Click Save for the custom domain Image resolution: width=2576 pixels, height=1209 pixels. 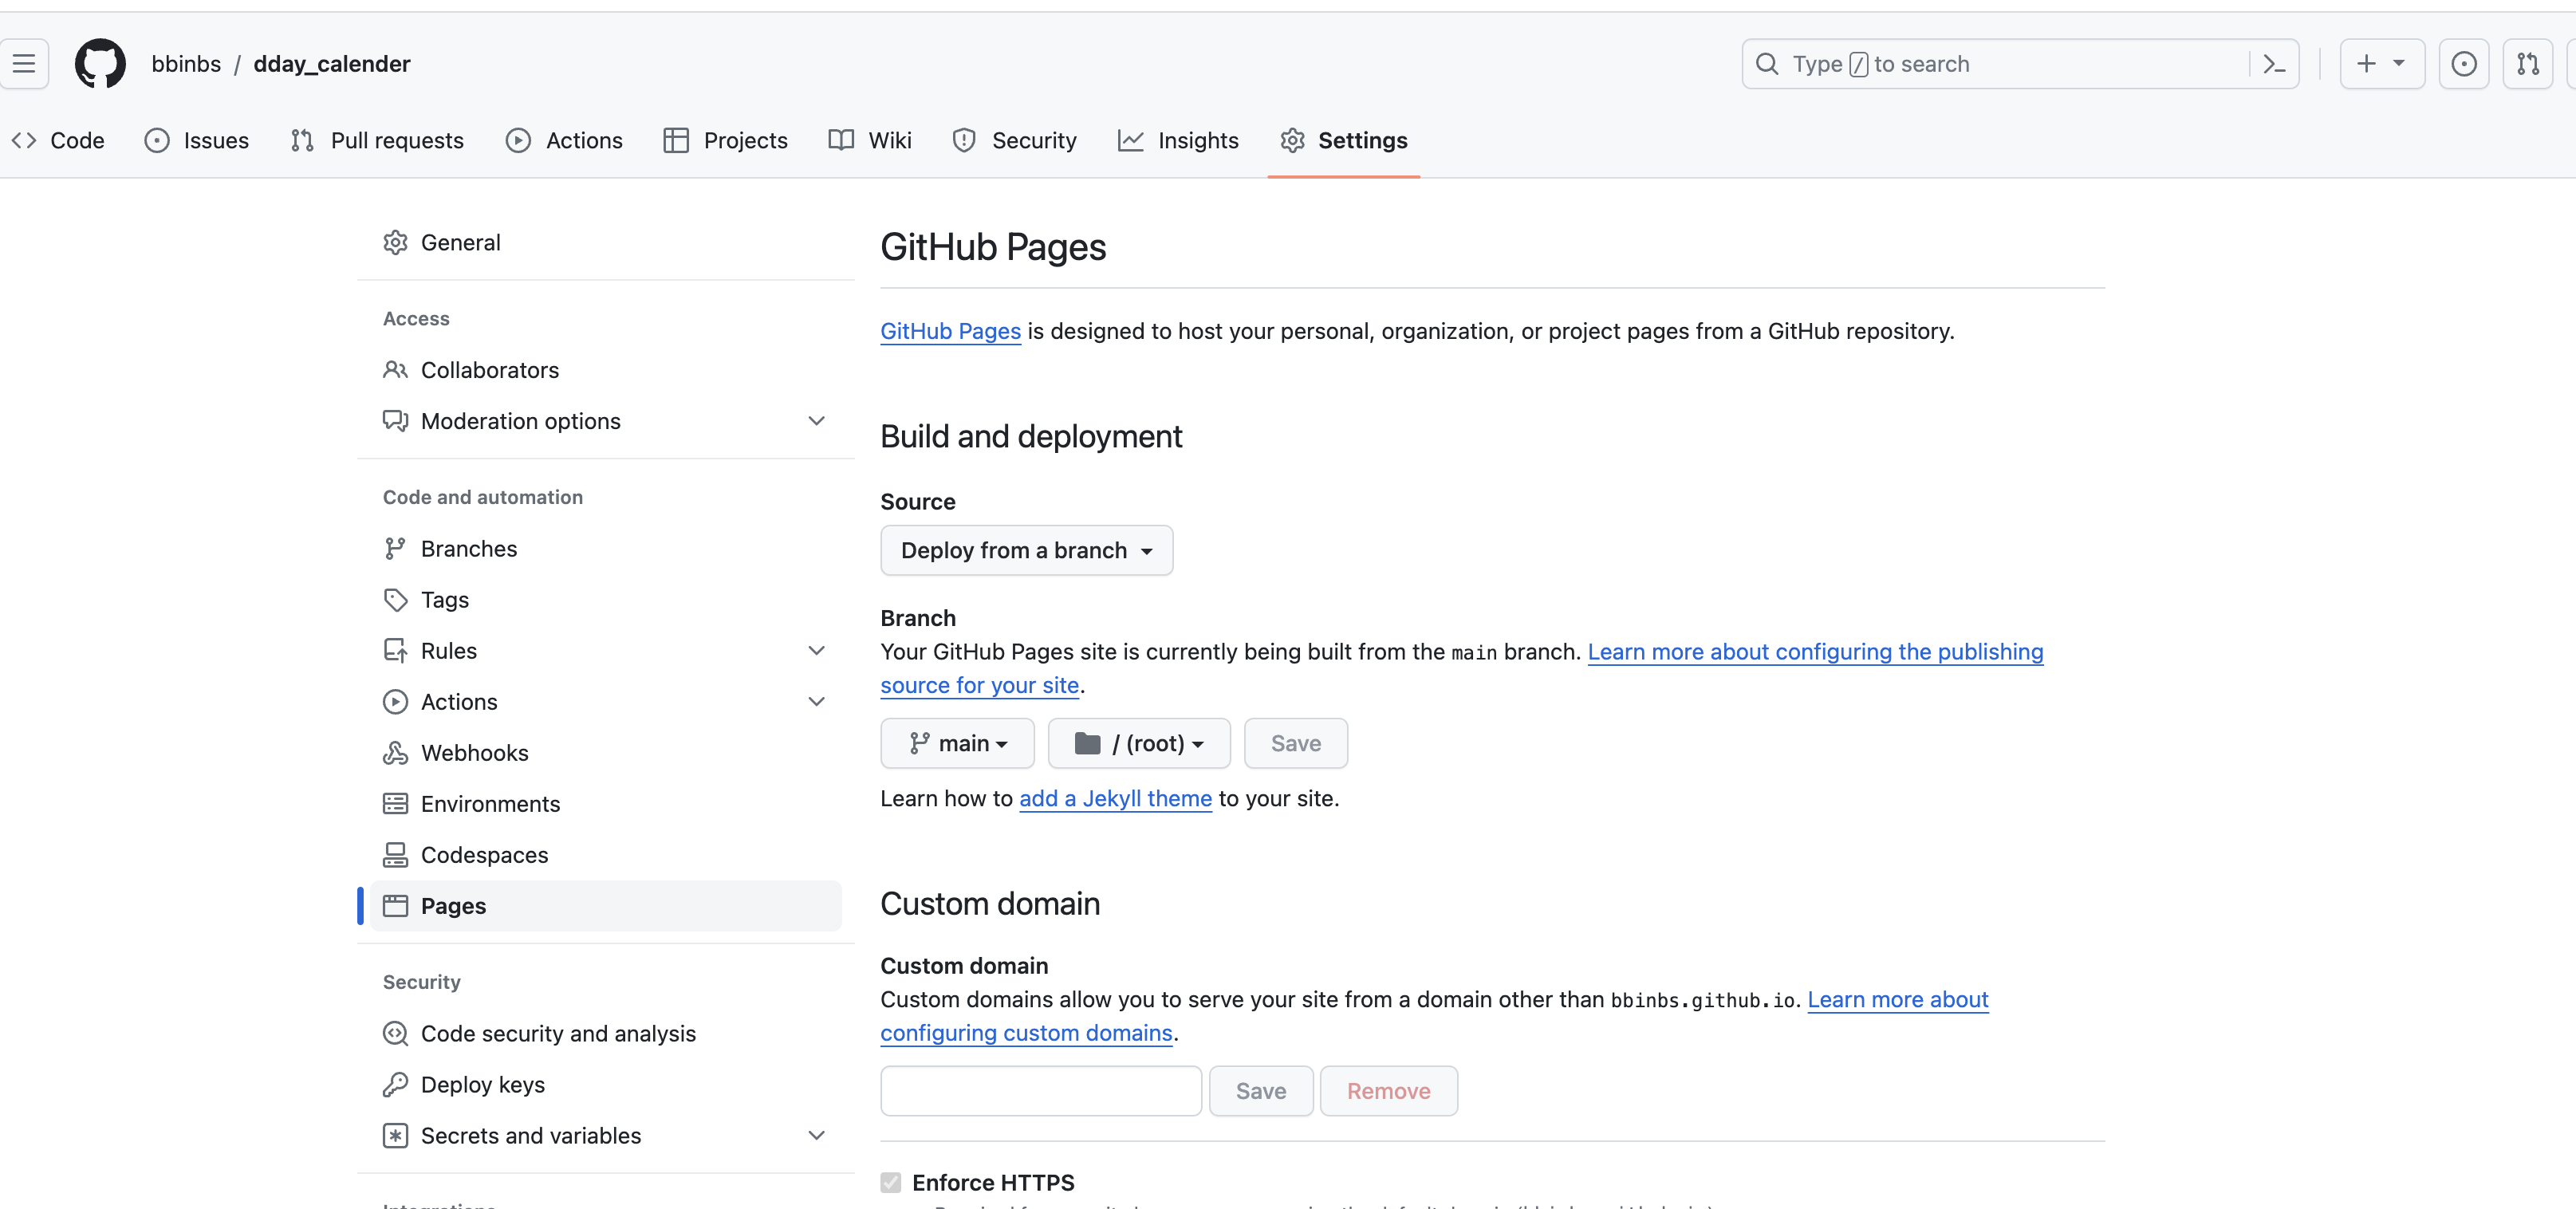(x=1260, y=1091)
